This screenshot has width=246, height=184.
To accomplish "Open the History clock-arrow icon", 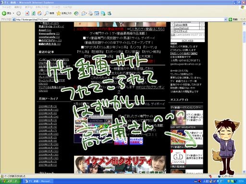I will point(76,13).
